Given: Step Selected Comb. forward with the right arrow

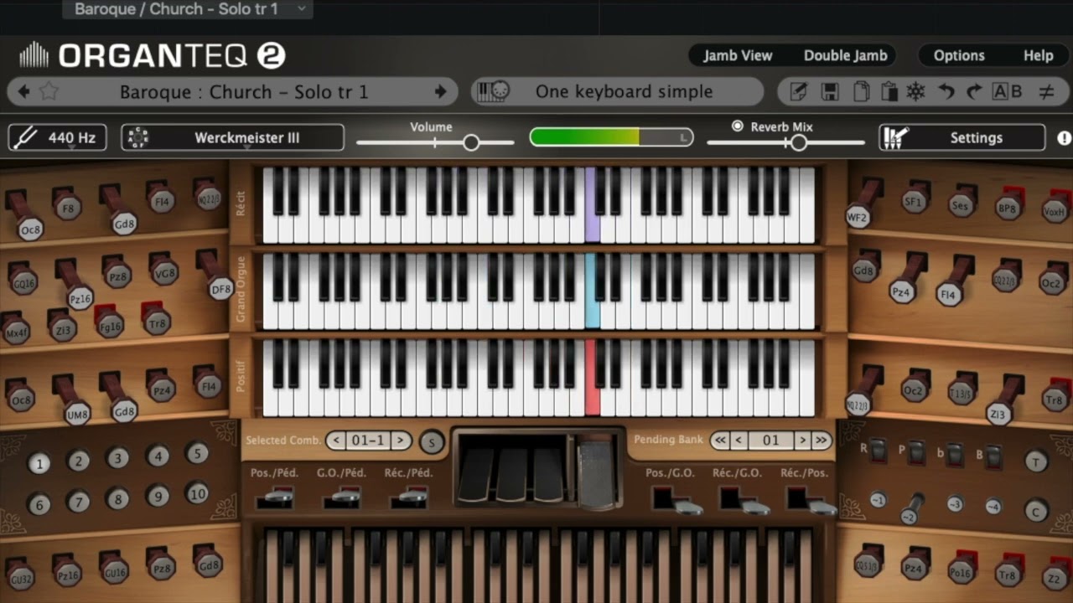Looking at the screenshot, I should coord(402,440).
